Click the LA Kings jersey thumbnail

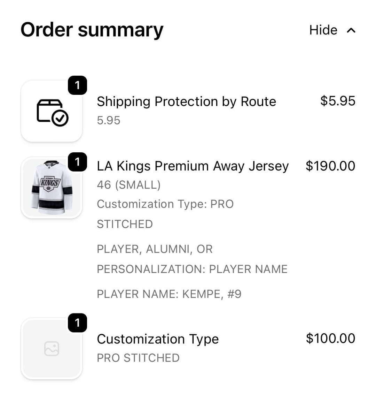point(52,188)
